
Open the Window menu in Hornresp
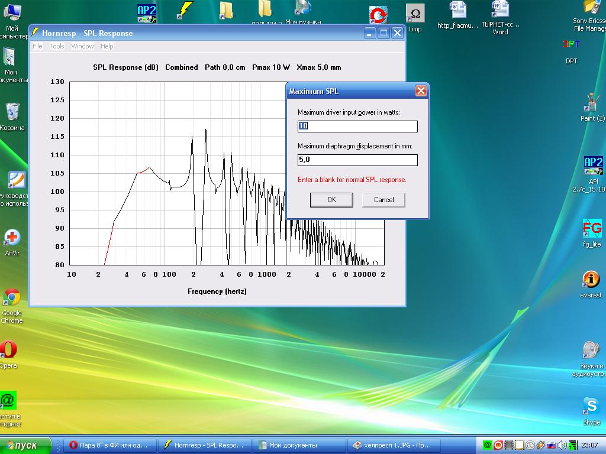[82, 46]
